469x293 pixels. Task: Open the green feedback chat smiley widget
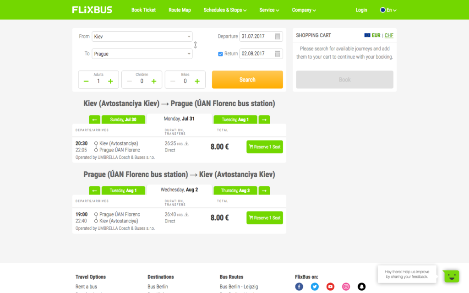click(x=451, y=276)
